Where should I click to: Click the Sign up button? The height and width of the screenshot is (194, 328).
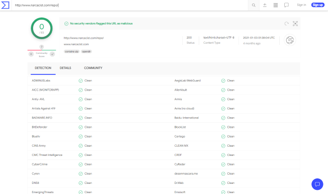(317, 5)
